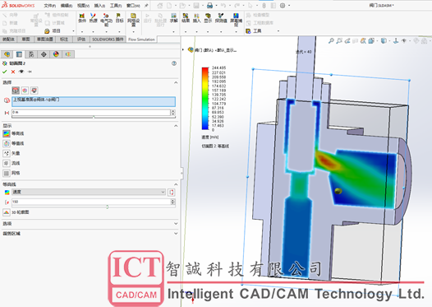This screenshot has width=432, height=307.
Task: Open the velocity (速度) parameter dropdown
Action: click(89, 192)
